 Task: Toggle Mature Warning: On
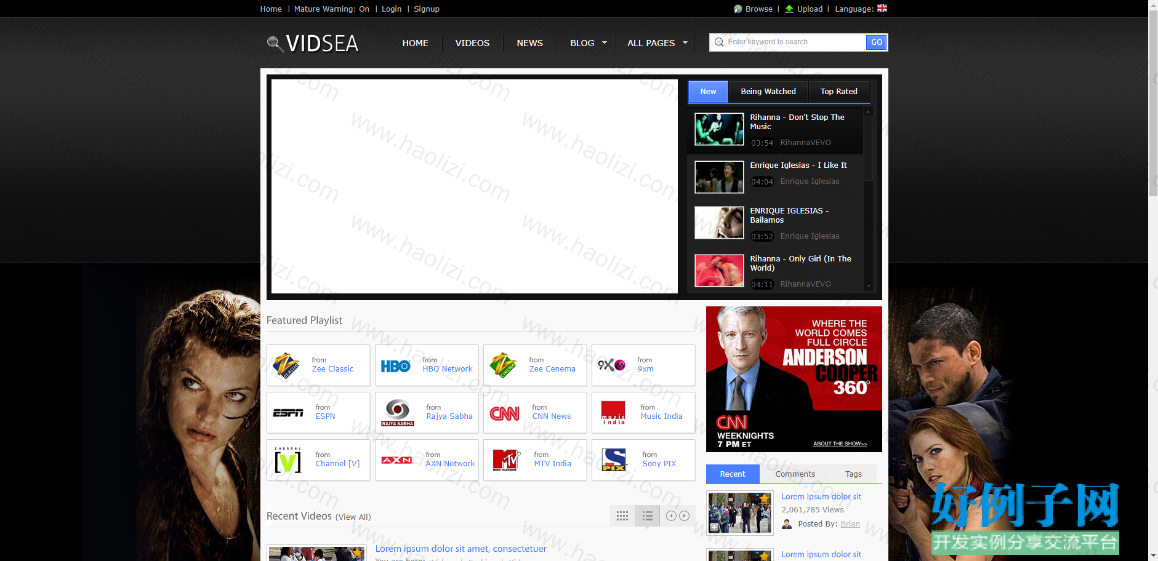[x=332, y=9]
